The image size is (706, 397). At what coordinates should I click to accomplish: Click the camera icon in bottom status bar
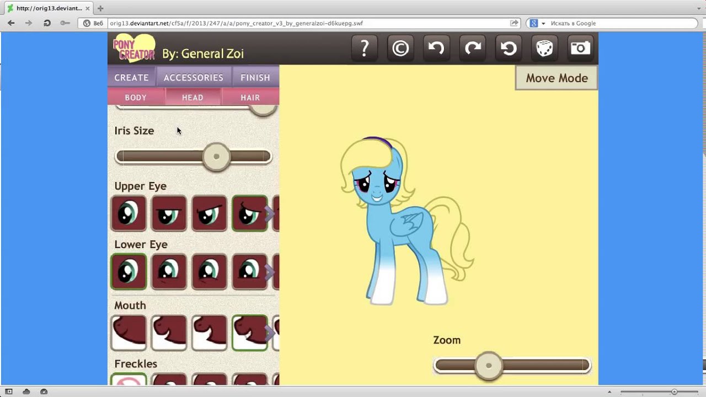click(44, 391)
